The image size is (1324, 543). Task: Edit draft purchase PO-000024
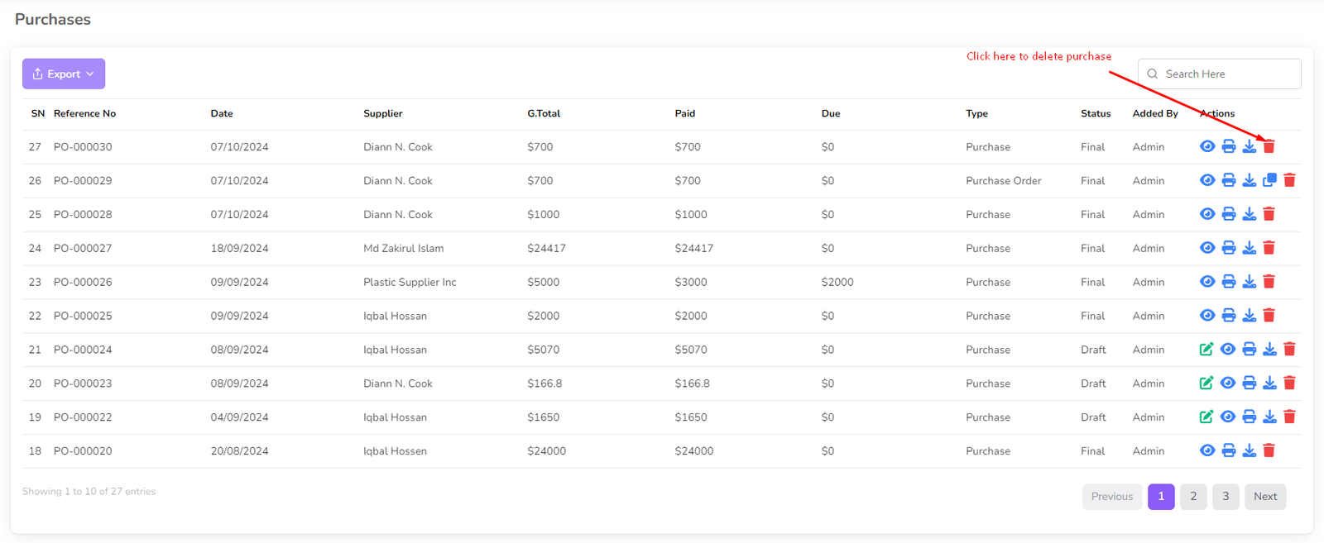[1206, 350]
